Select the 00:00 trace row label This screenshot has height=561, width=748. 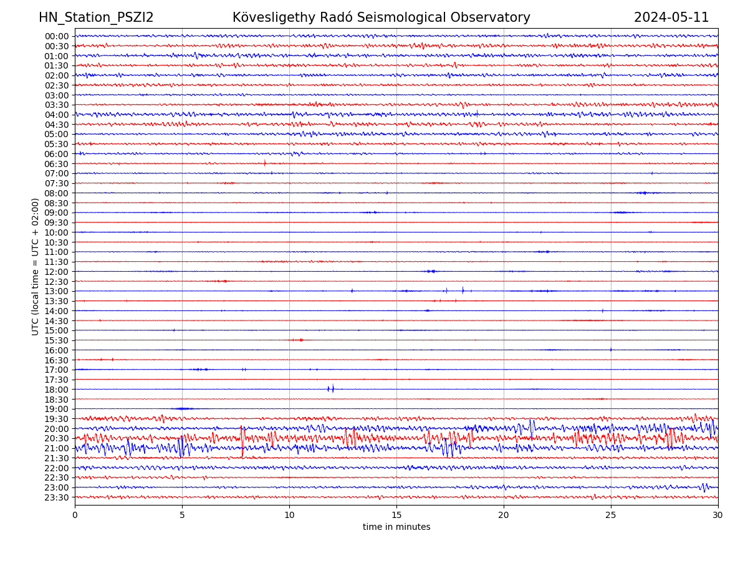tap(57, 36)
